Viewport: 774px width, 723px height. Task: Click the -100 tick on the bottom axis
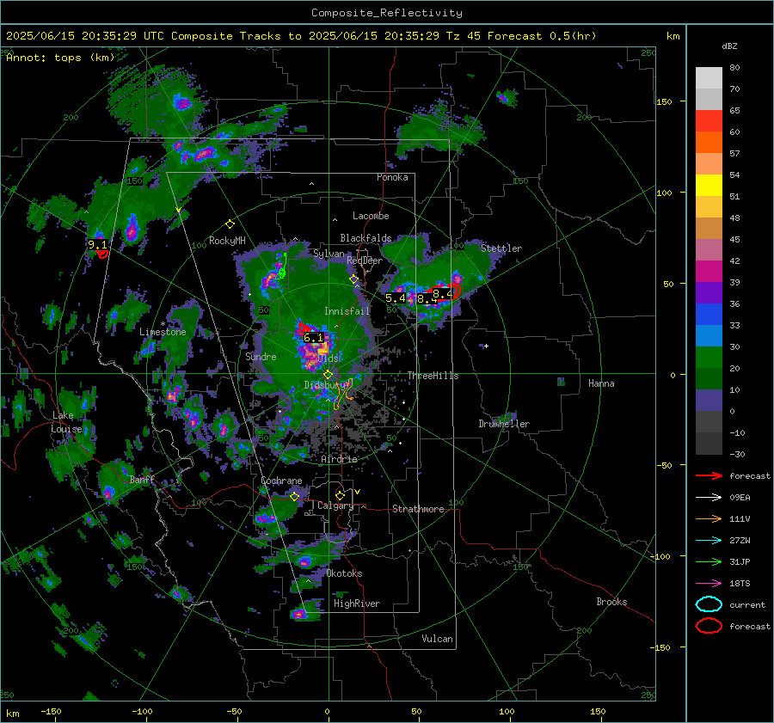point(142,711)
